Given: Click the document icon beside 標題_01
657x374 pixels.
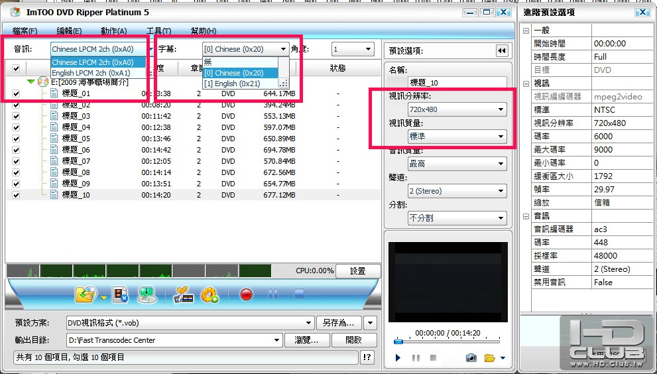Looking at the screenshot, I should point(54,93).
